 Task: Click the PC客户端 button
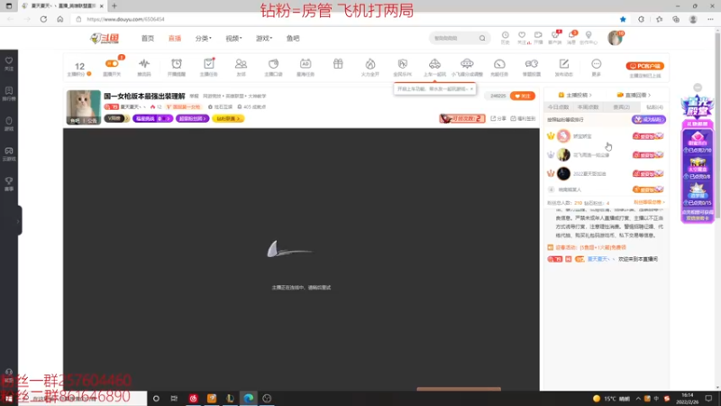click(644, 66)
